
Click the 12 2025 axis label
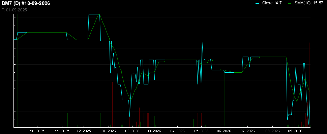[84, 131]
